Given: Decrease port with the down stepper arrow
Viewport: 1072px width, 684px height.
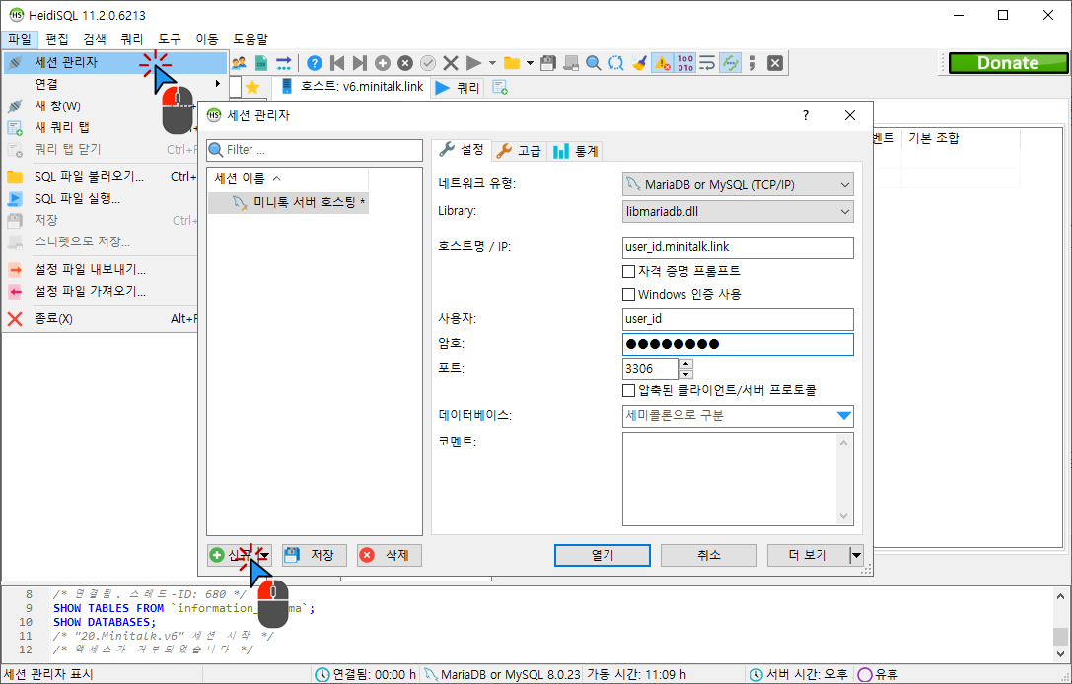Looking at the screenshot, I should coord(686,375).
